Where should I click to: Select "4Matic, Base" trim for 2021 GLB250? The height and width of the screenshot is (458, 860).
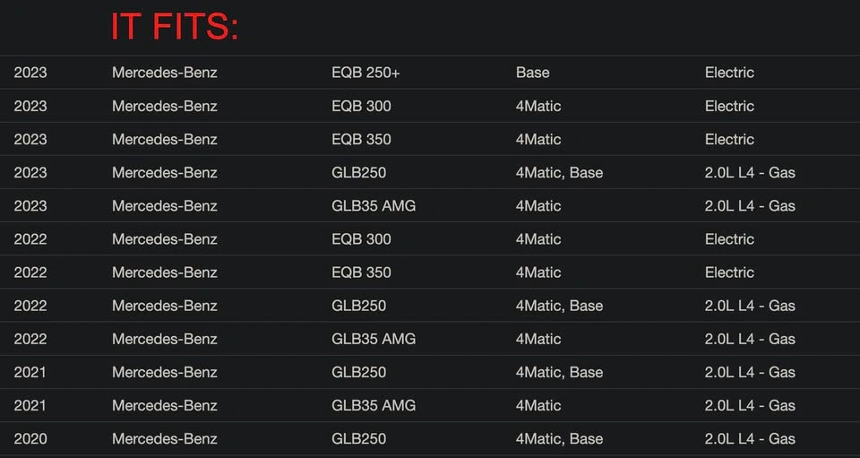pyautogui.click(x=559, y=372)
